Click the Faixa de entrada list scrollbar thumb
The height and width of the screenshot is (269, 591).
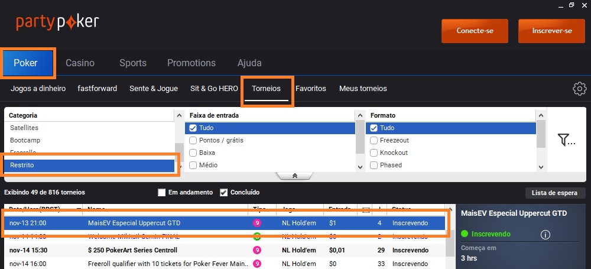pyautogui.click(x=360, y=136)
